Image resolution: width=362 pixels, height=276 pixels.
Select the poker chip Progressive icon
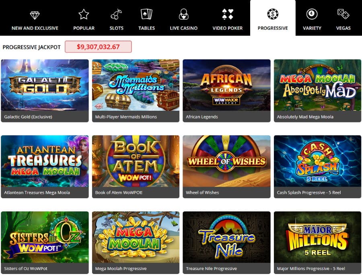273,14
